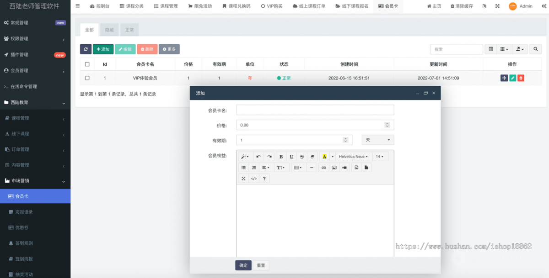Viewport: 549px width, 278px height.
Task: Open the 会员卡 menu in the top bar
Action: tap(388, 6)
